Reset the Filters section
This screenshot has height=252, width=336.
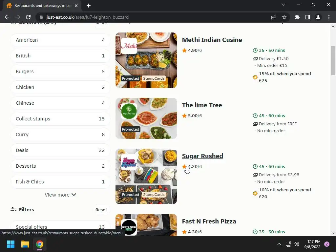coord(101,210)
